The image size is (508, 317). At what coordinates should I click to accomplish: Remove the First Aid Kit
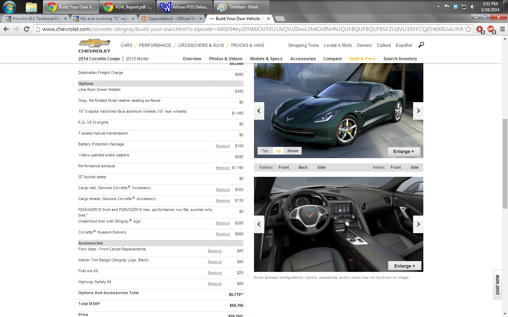point(214,273)
